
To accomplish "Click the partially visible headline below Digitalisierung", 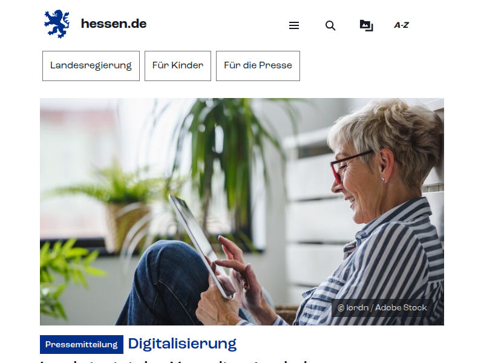I will click(x=174, y=361).
